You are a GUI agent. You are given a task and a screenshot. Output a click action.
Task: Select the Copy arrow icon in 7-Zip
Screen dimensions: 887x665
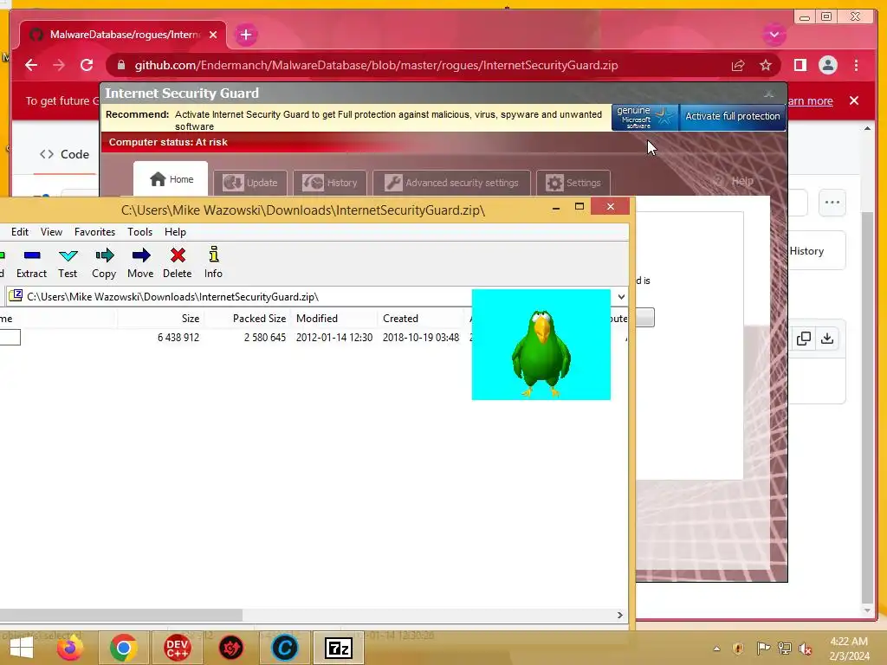pyautogui.click(x=104, y=263)
